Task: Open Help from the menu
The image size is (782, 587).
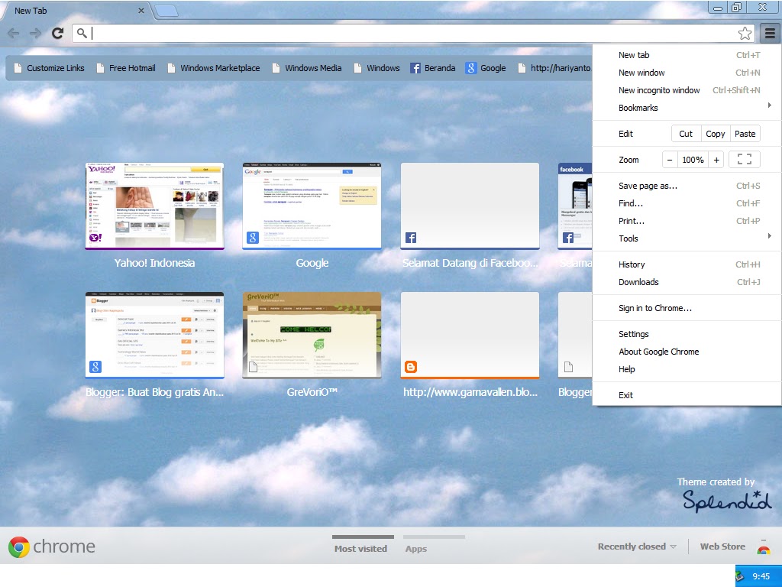Action: pos(687,369)
